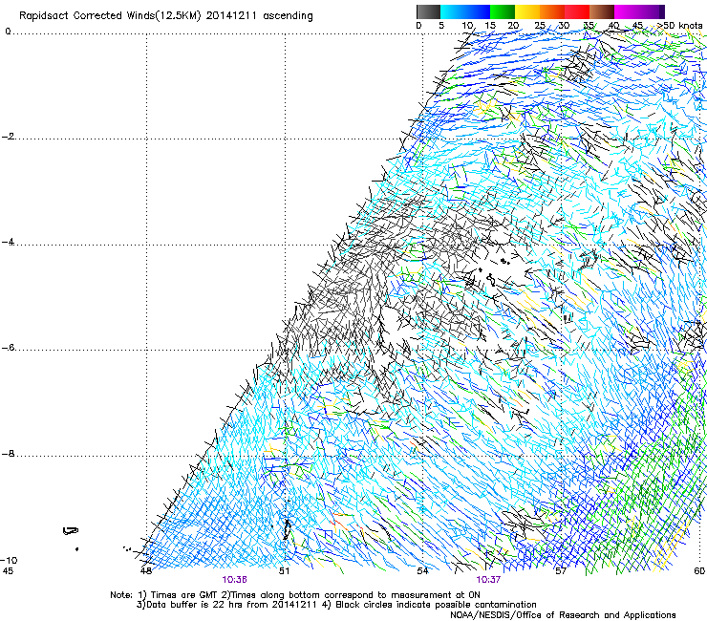Click the '45' label under the color bar
Viewport: 707px width, 621px height.
[637, 26]
